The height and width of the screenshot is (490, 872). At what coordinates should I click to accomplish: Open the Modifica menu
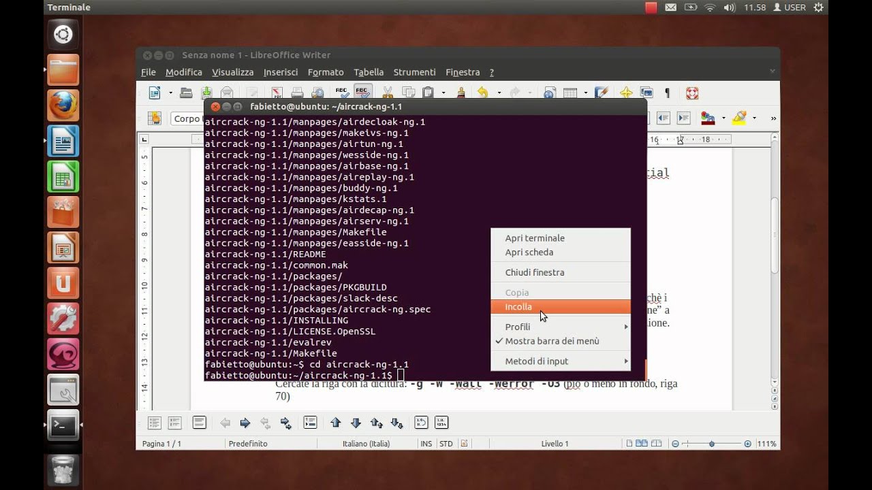point(184,72)
